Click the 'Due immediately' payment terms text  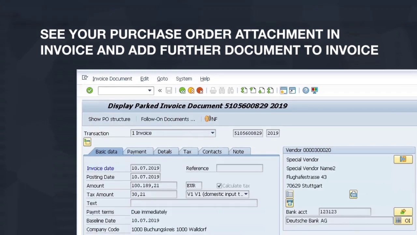click(149, 212)
